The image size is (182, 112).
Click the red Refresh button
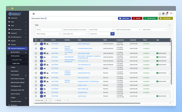(x=137, y=18)
